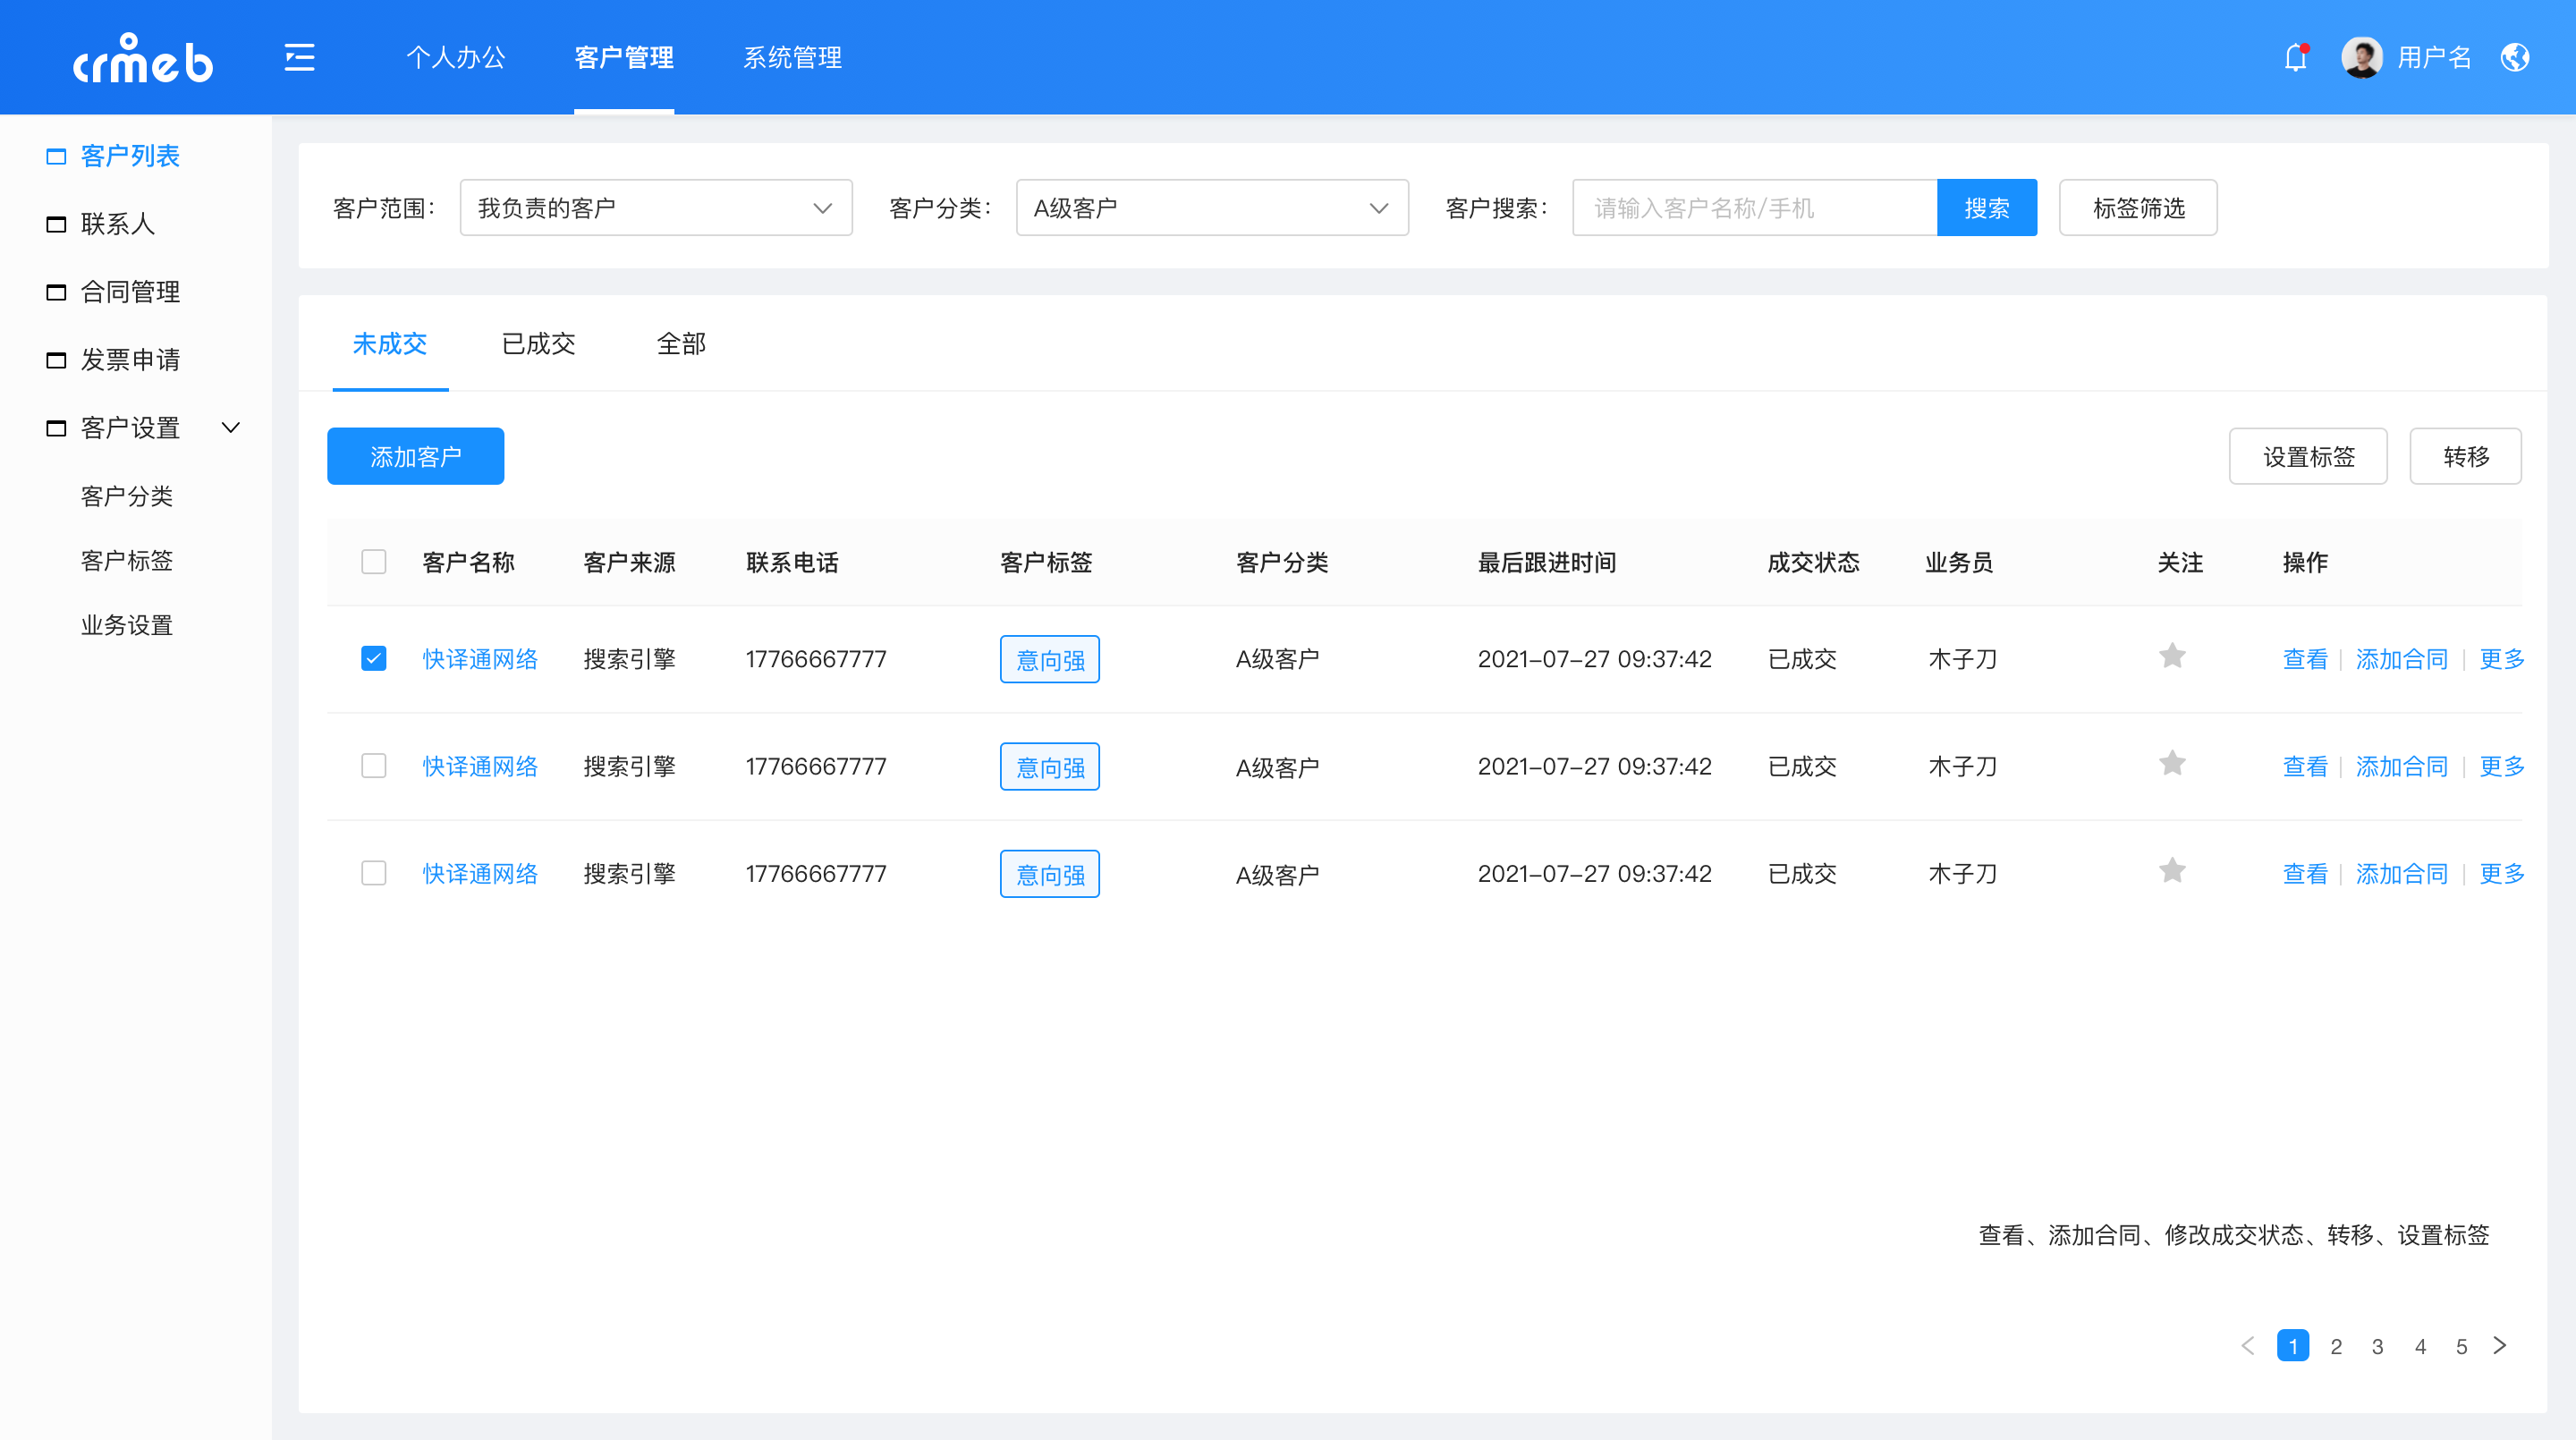
Task: Click 添加合同 in the second row
Action: (2402, 766)
